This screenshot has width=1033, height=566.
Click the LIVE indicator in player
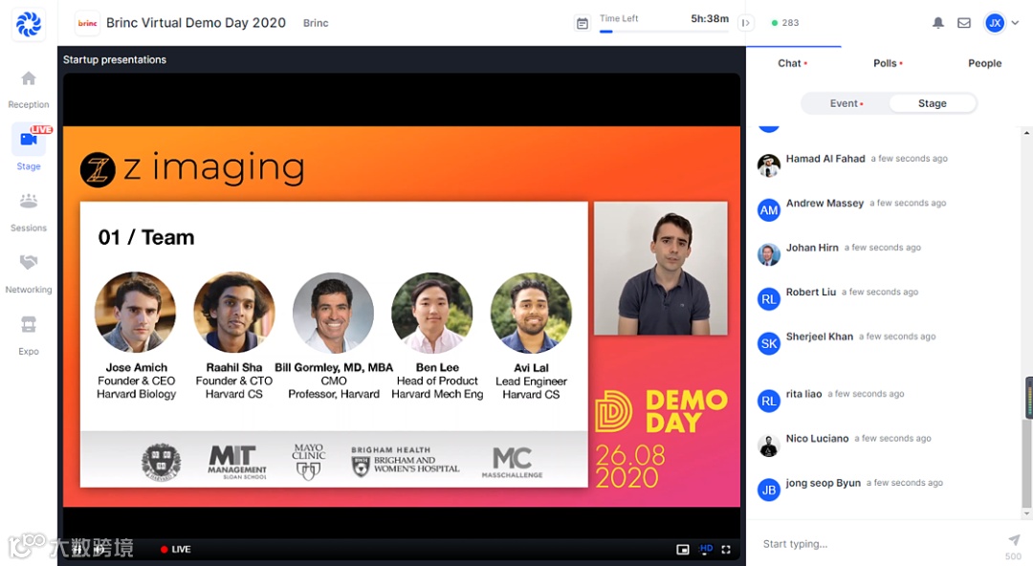(175, 549)
